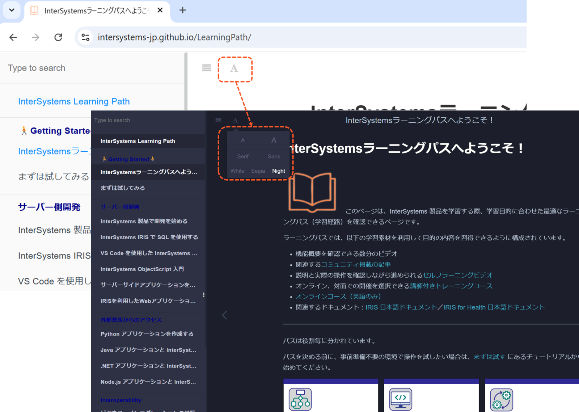Click the browser back arrow
The width and height of the screenshot is (579, 412).
[13, 37]
